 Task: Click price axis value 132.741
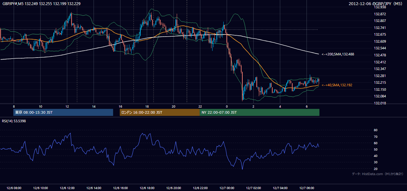point(380,28)
